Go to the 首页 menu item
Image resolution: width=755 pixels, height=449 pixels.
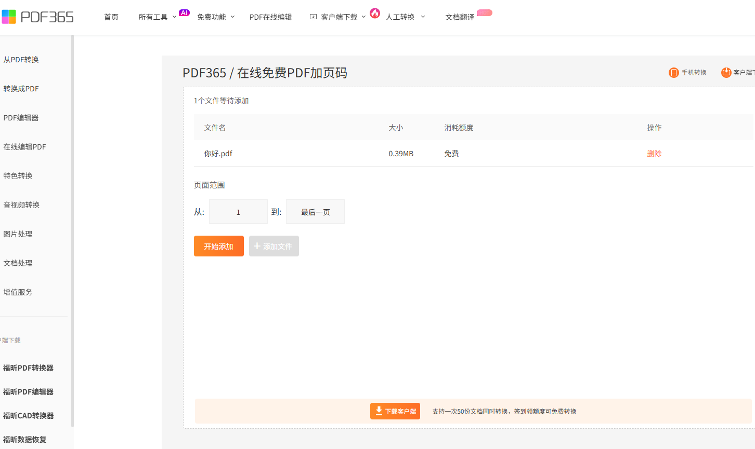[x=111, y=17]
